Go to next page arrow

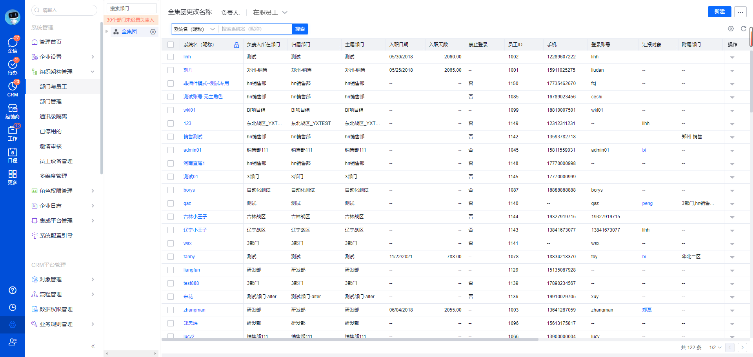742,348
